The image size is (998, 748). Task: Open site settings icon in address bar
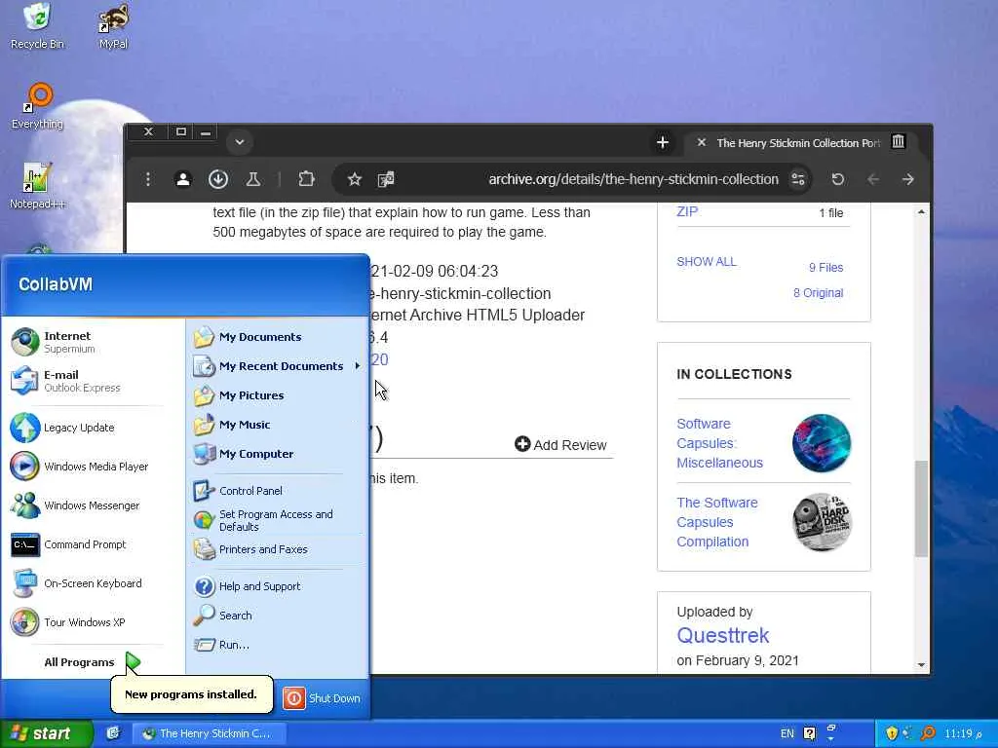coord(798,179)
